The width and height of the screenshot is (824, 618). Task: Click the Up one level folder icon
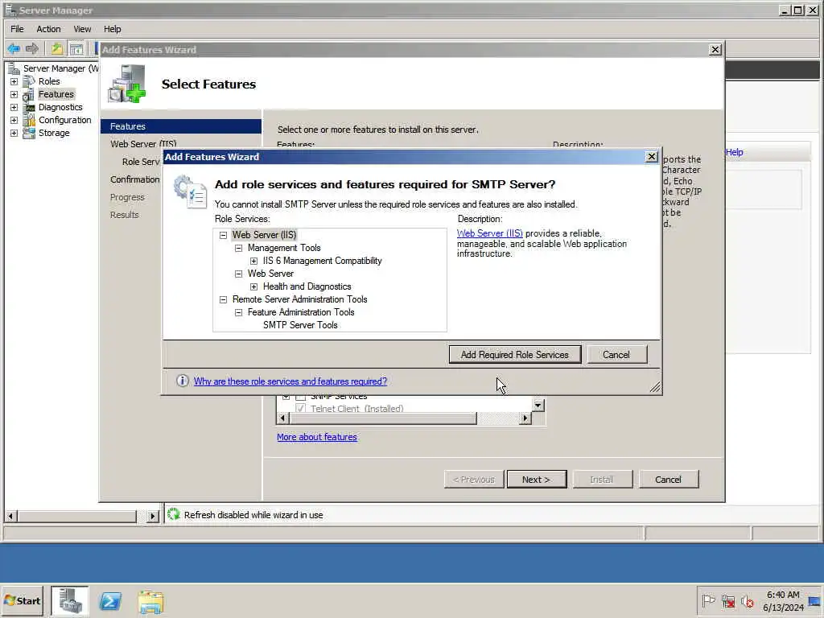pyautogui.click(x=57, y=49)
